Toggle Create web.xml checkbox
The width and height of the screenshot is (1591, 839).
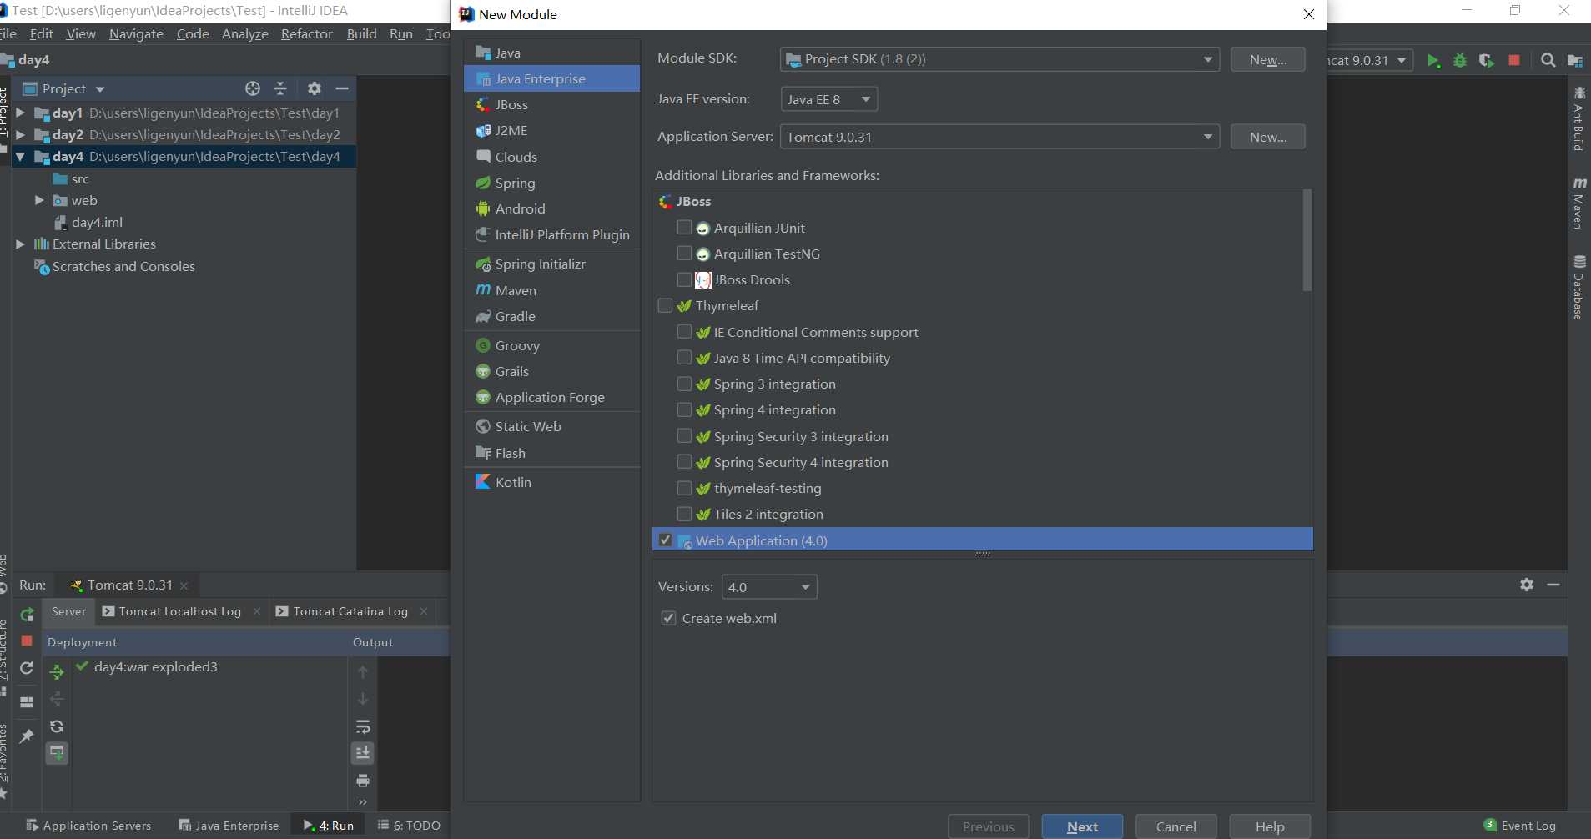(x=668, y=618)
